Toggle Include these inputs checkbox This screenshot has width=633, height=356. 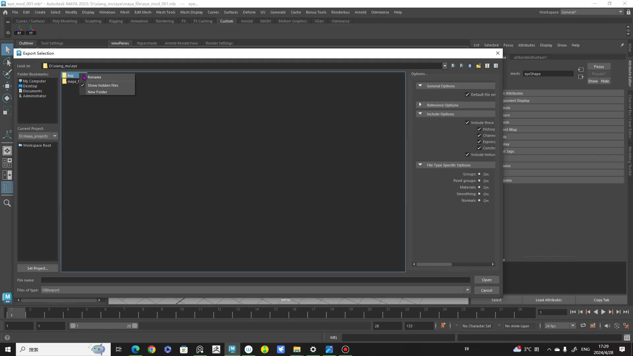467,123
